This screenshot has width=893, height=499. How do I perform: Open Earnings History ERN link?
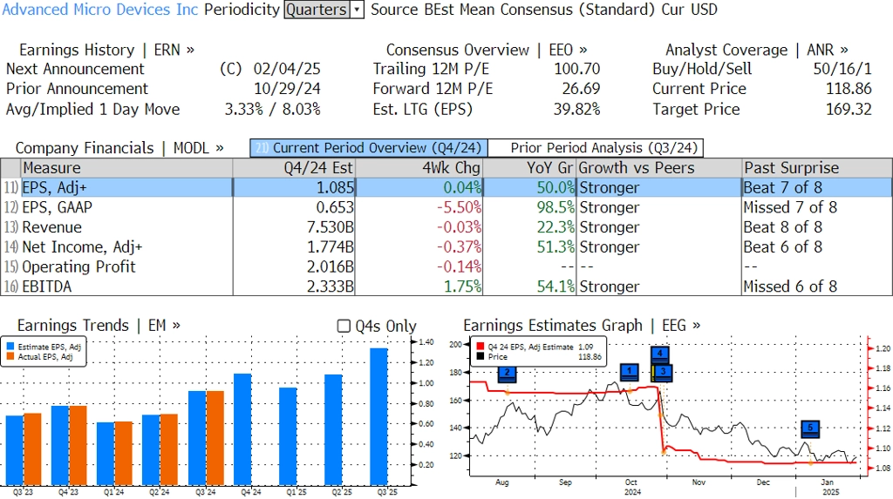pos(106,50)
